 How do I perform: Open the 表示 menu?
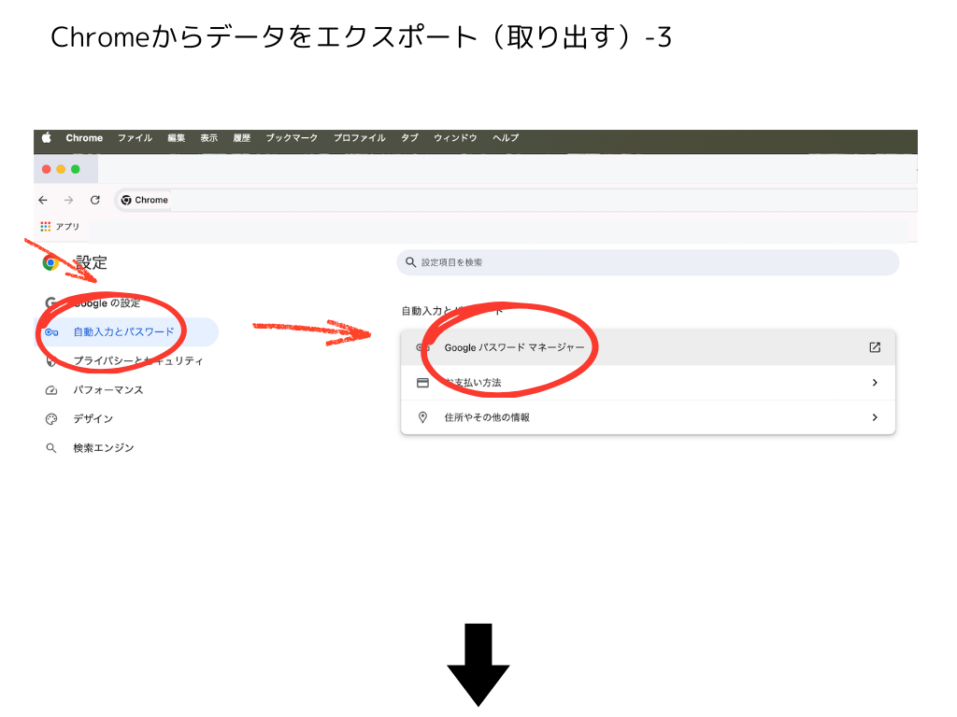pos(208,138)
